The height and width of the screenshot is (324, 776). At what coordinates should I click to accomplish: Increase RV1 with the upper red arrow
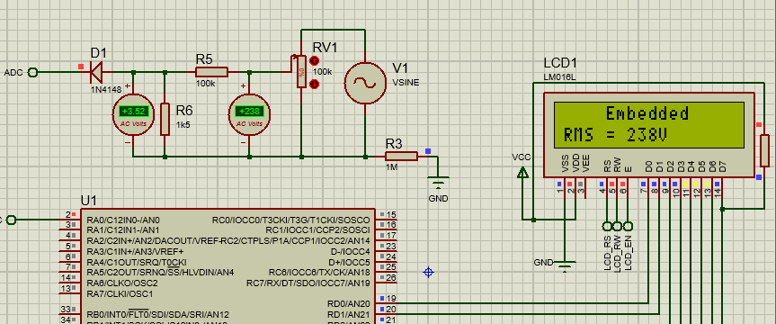tap(314, 61)
